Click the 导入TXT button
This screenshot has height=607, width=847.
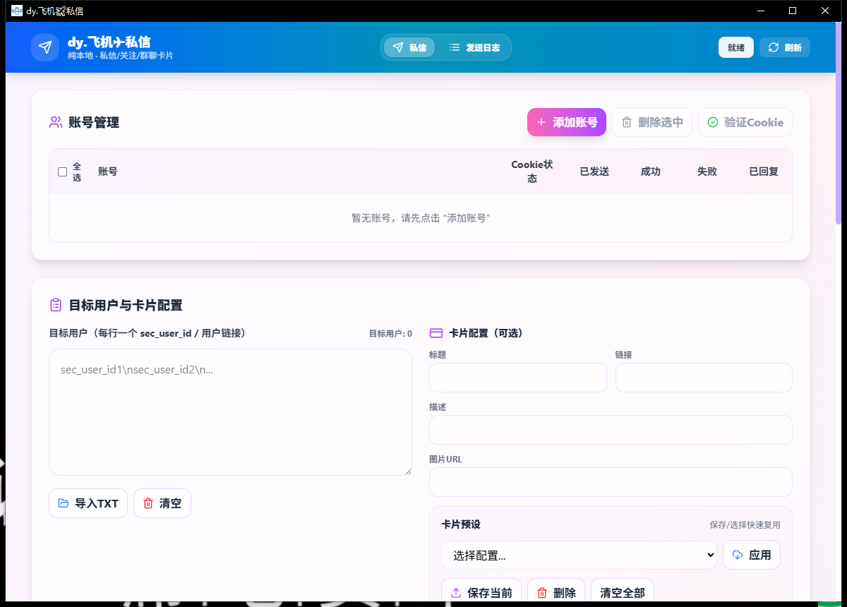click(x=88, y=503)
